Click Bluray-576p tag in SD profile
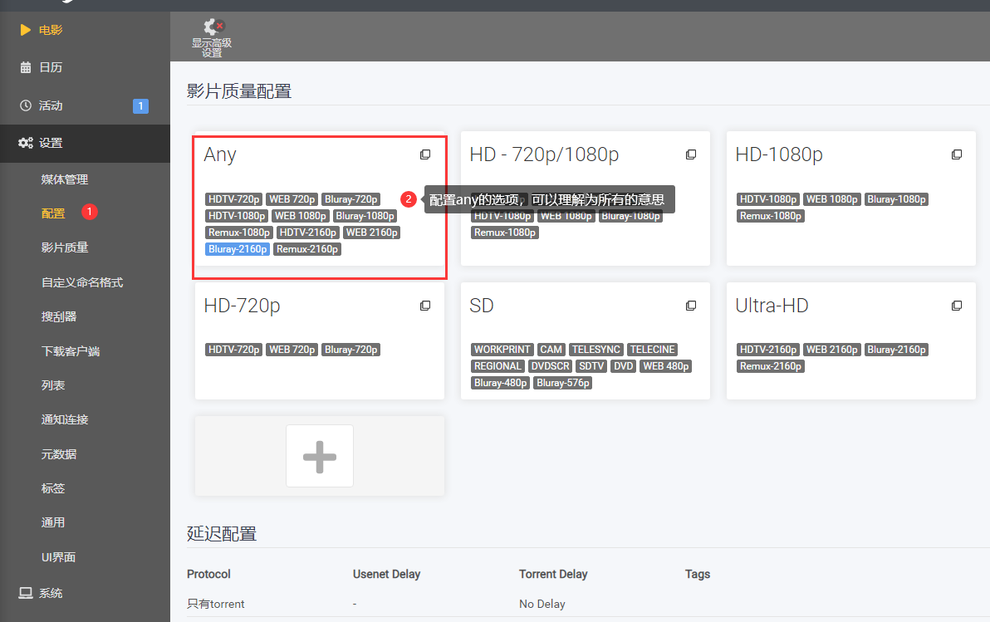This screenshot has height=622, width=990. 563,383
